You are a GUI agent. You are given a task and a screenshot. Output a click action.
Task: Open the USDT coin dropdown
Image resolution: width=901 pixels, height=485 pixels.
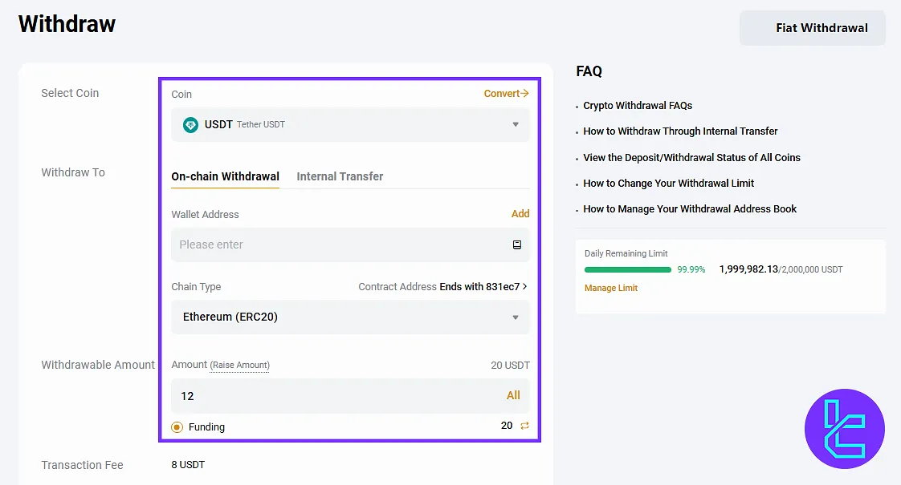pyautogui.click(x=350, y=124)
